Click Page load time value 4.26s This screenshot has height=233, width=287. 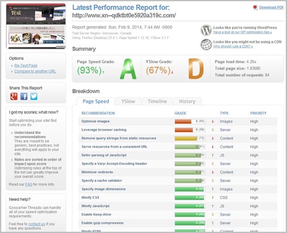tap(251, 62)
